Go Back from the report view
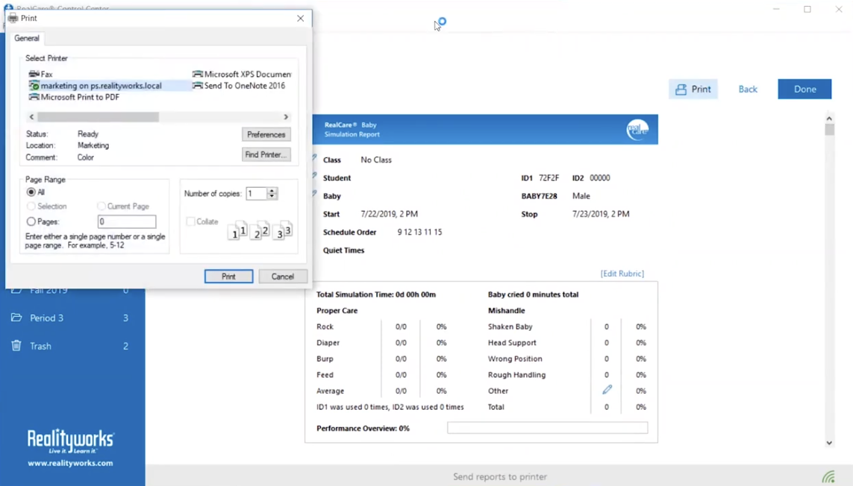This screenshot has width=853, height=486. click(748, 89)
